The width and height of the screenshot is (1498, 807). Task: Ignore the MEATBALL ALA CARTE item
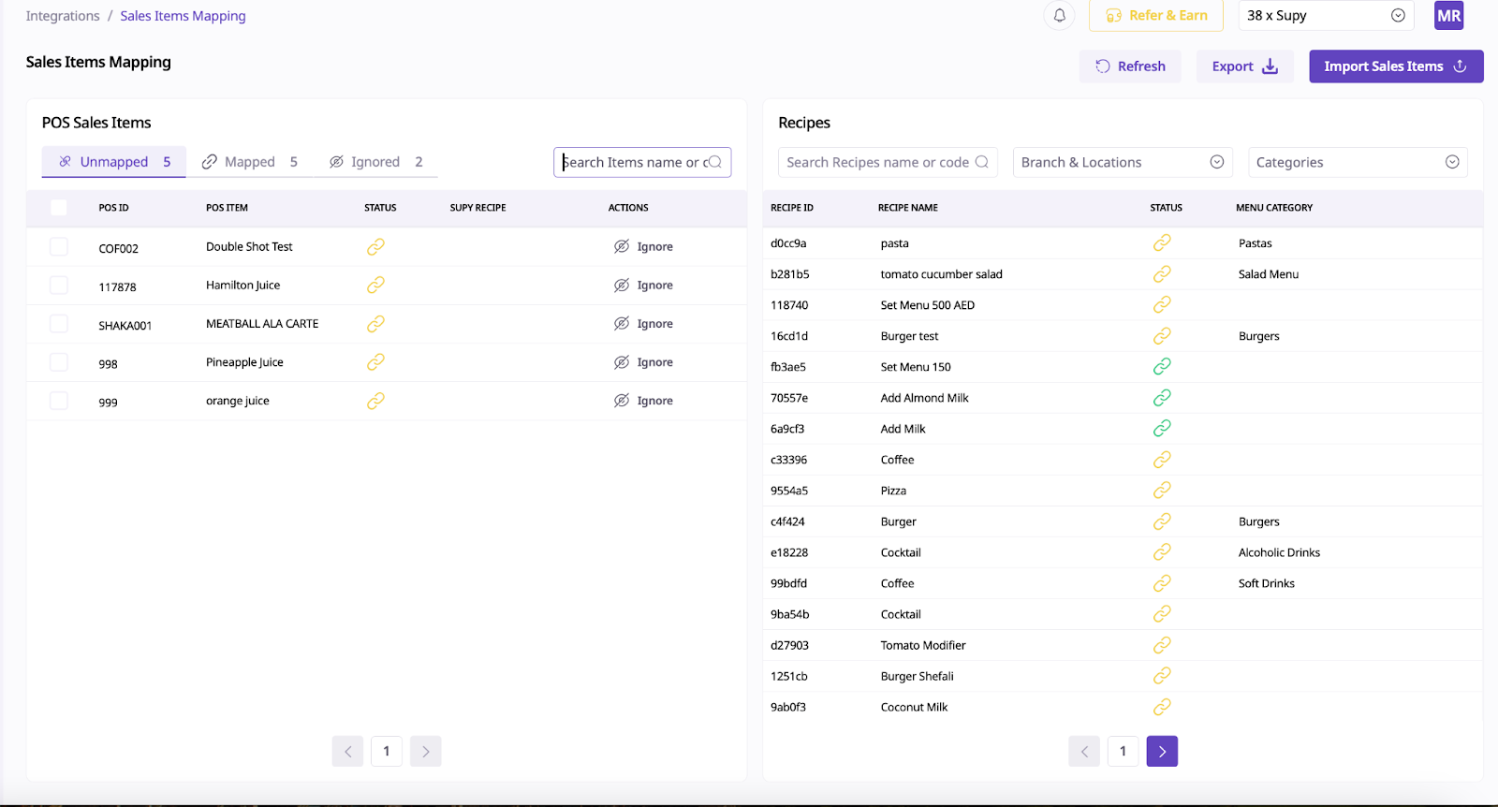coord(643,324)
